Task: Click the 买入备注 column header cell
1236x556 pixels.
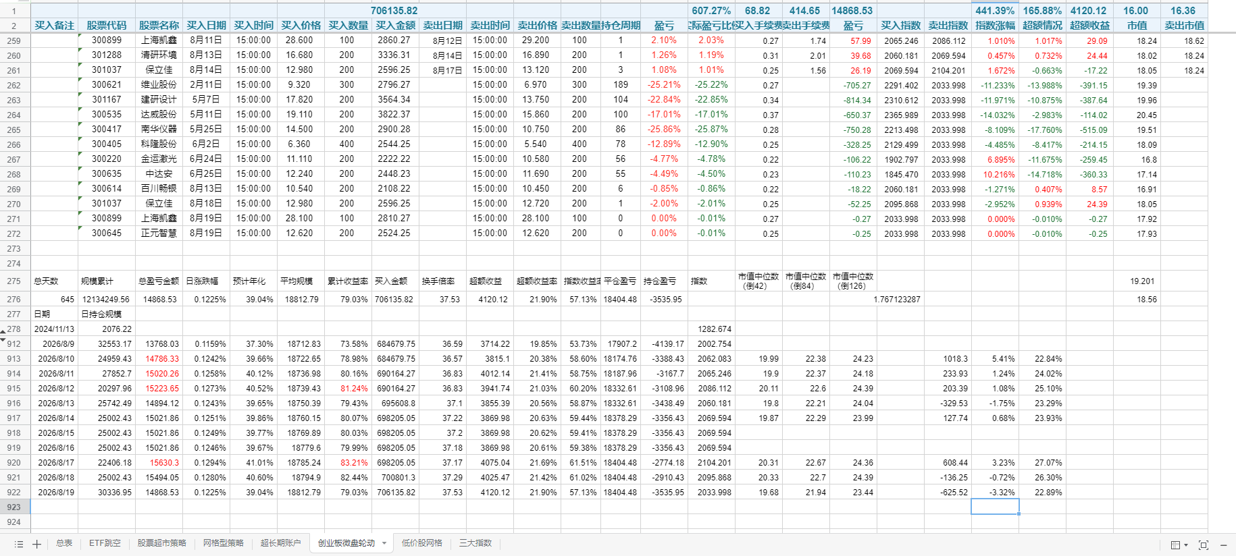Action: pos(55,26)
